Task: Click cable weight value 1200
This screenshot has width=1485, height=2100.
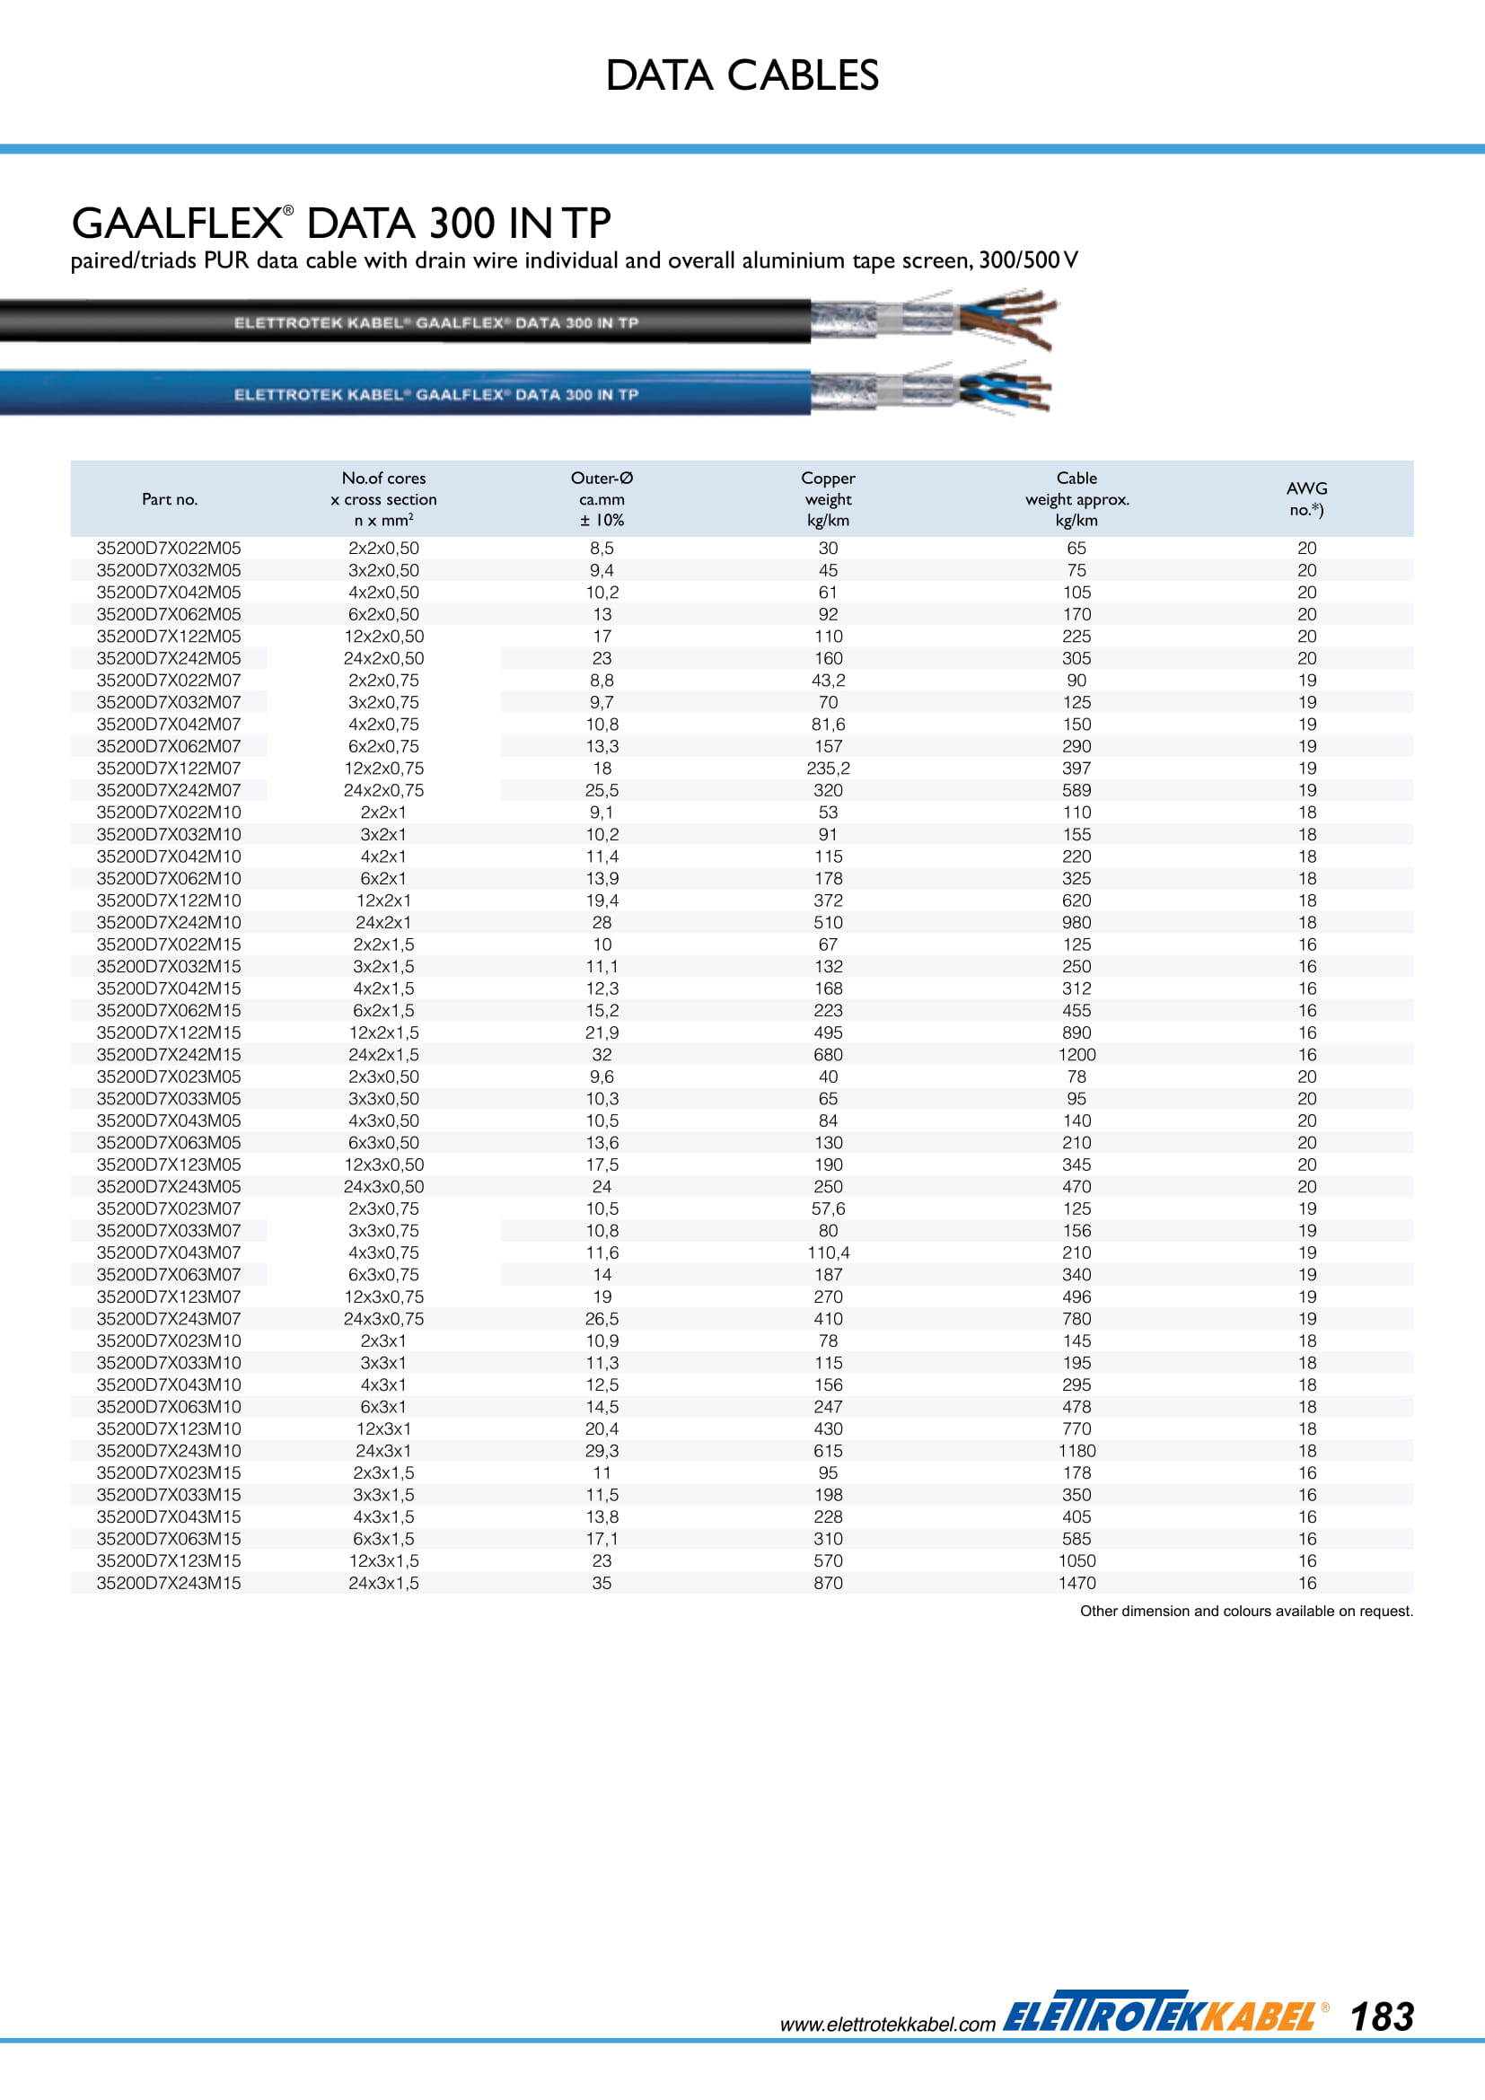Action: point(1077,1055)
